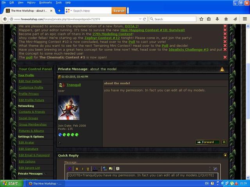The image size is (250, 187).
Task: Dismiss the Cinematic Contest #5 poll notice
Action: pos(225,57)
